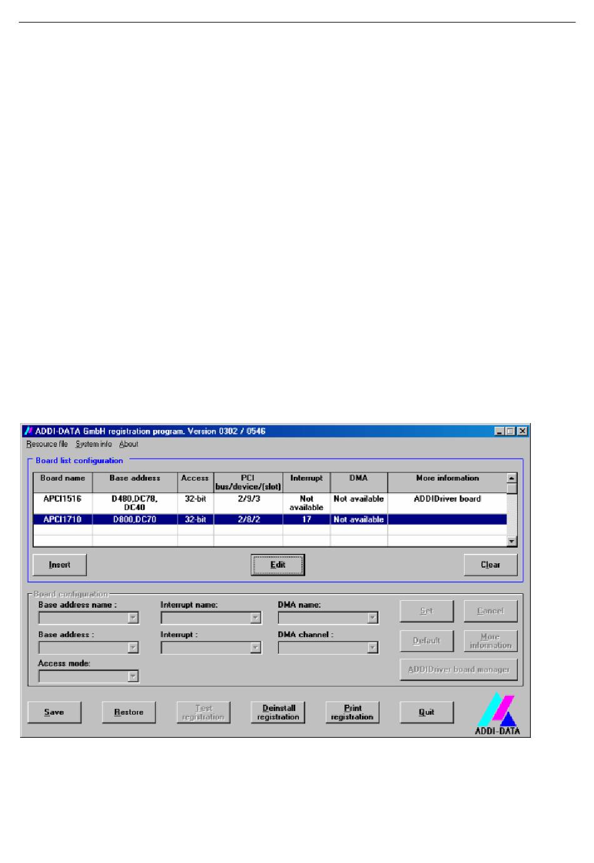Click the Edit button
594x863 pixels.
(278, 564)
